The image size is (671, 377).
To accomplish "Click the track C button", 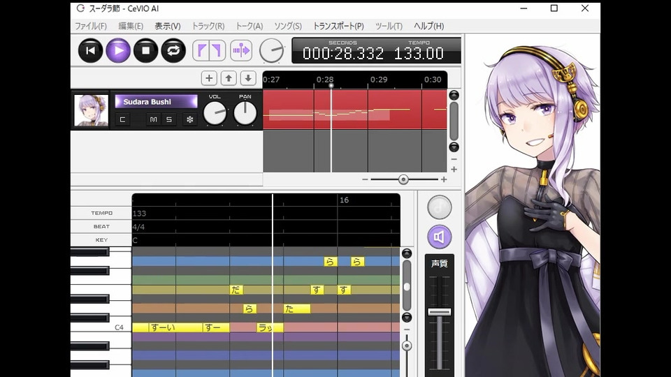I will point(122,119).
